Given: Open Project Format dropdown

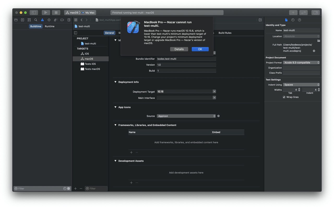Looking at the screenshot, I should coord(301,63).
